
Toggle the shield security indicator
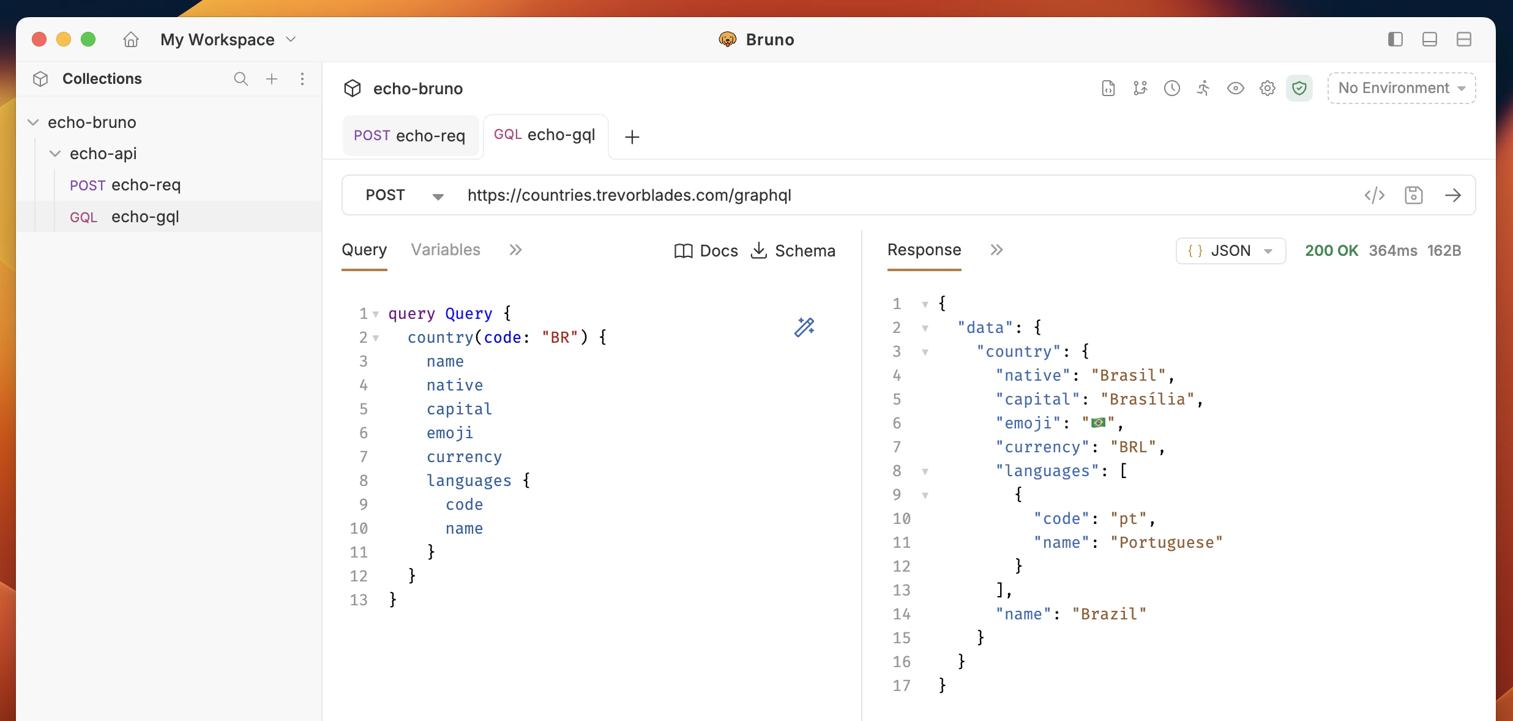pos(1299,88)
